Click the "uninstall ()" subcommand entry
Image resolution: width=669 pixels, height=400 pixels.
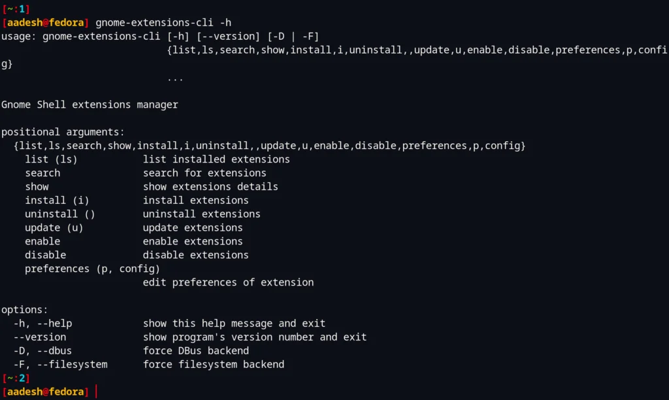click(60, 214)
